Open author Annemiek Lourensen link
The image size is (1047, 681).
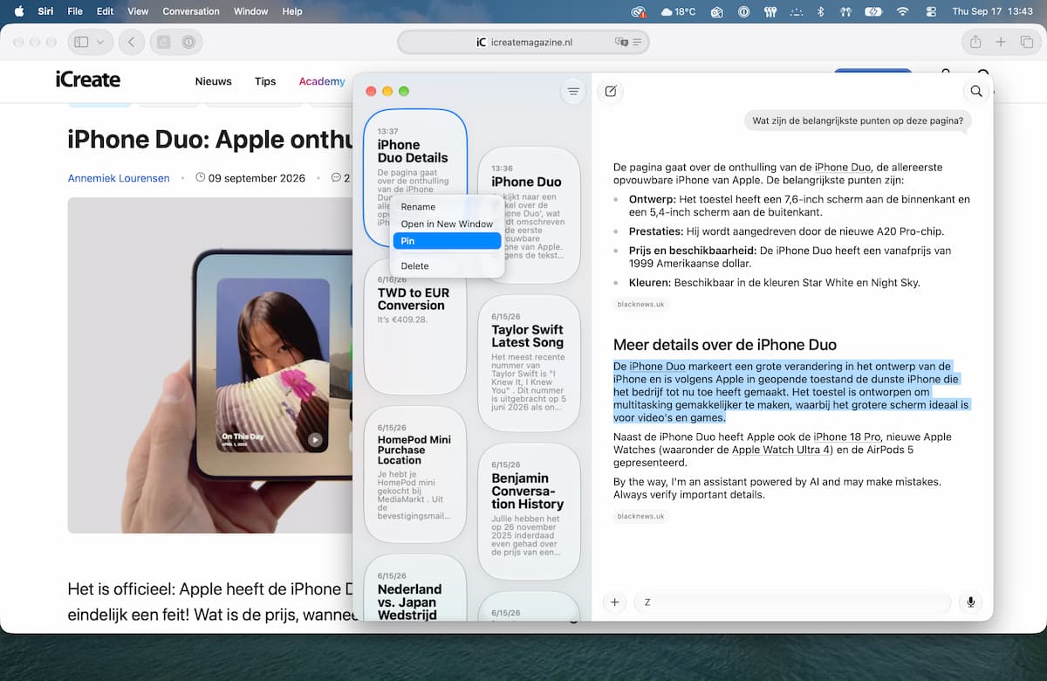pos(119,178)
